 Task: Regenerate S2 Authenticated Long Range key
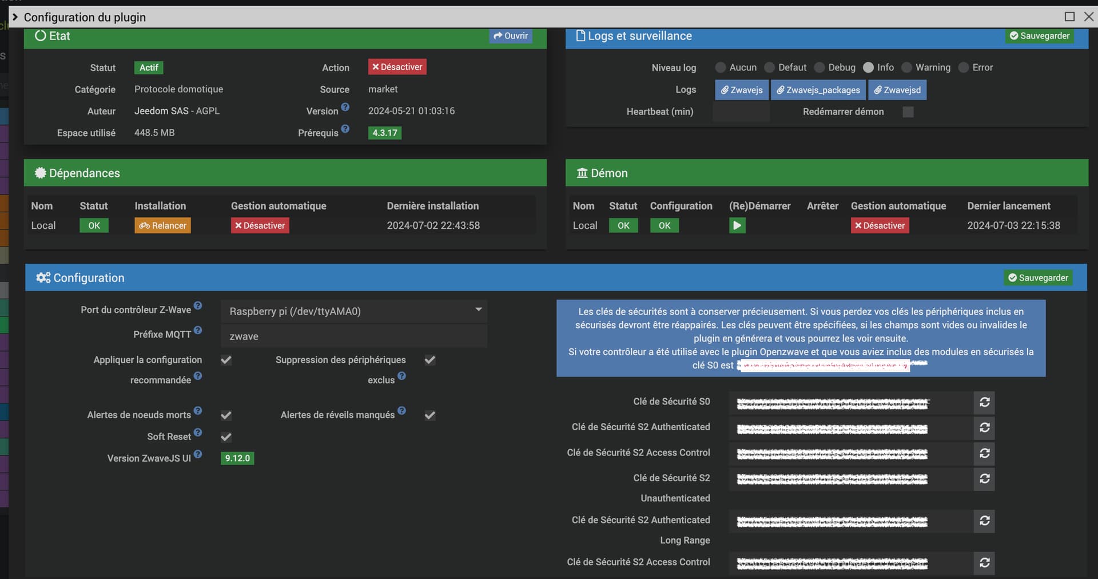point(984,521)
